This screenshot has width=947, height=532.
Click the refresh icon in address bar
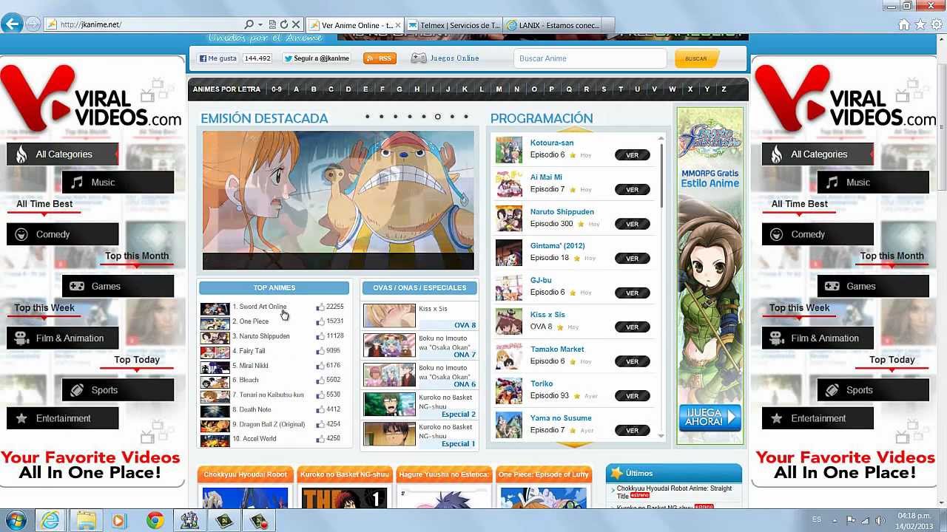(x=283, y=24)
